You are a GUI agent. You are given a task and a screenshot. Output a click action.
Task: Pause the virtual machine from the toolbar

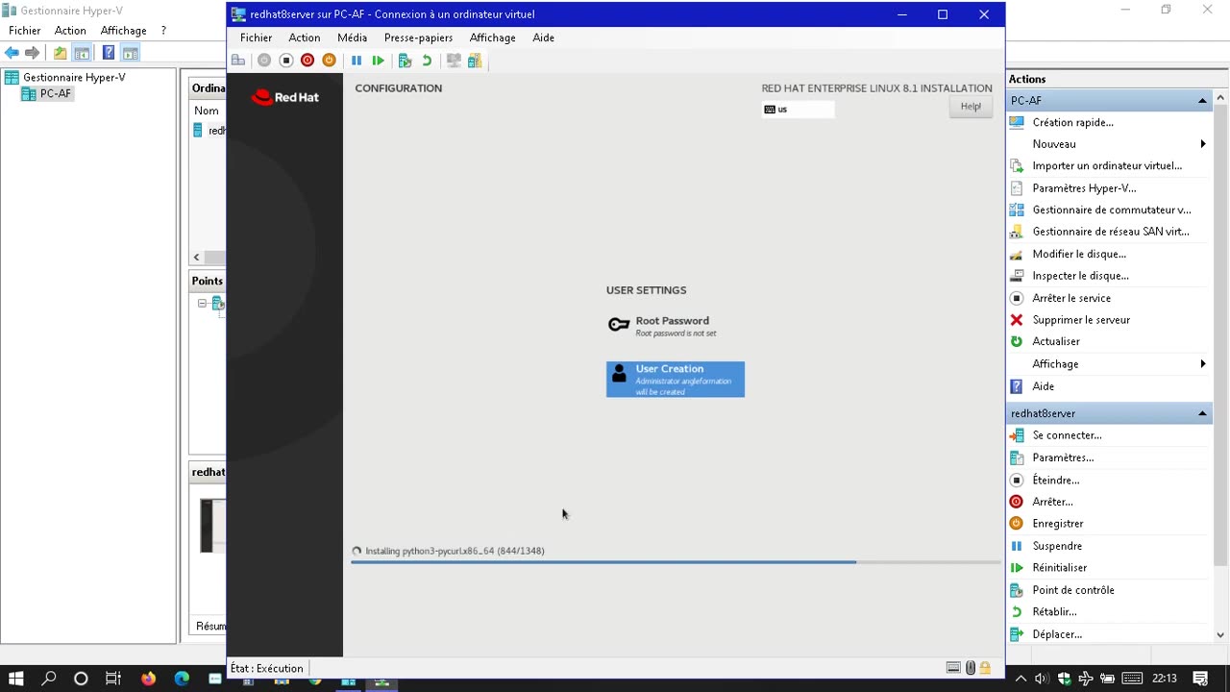tap(357, 61)
